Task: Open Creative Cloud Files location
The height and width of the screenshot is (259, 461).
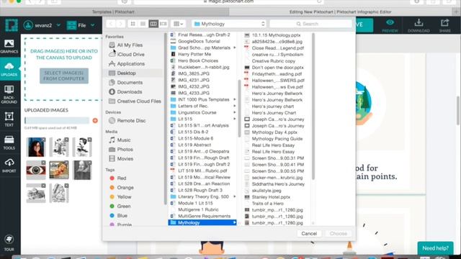Action: pyautogui.click(x=139, y=101)
